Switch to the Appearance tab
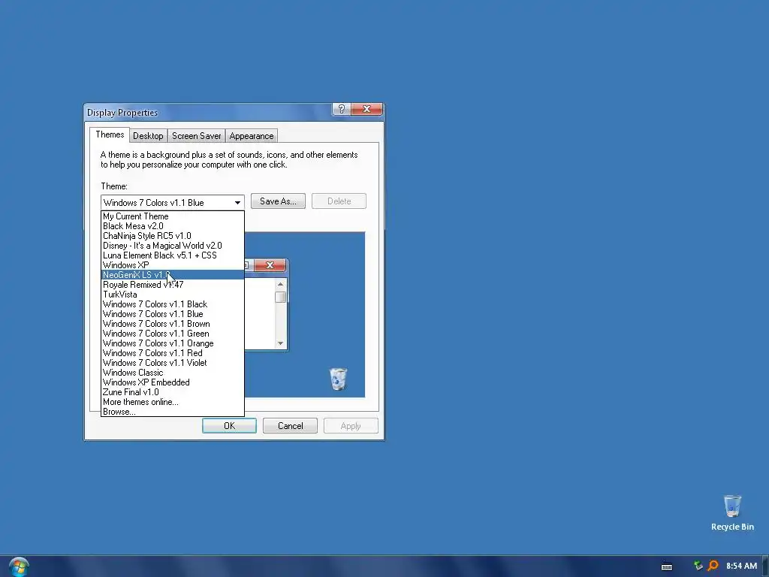 pos(252,136)
